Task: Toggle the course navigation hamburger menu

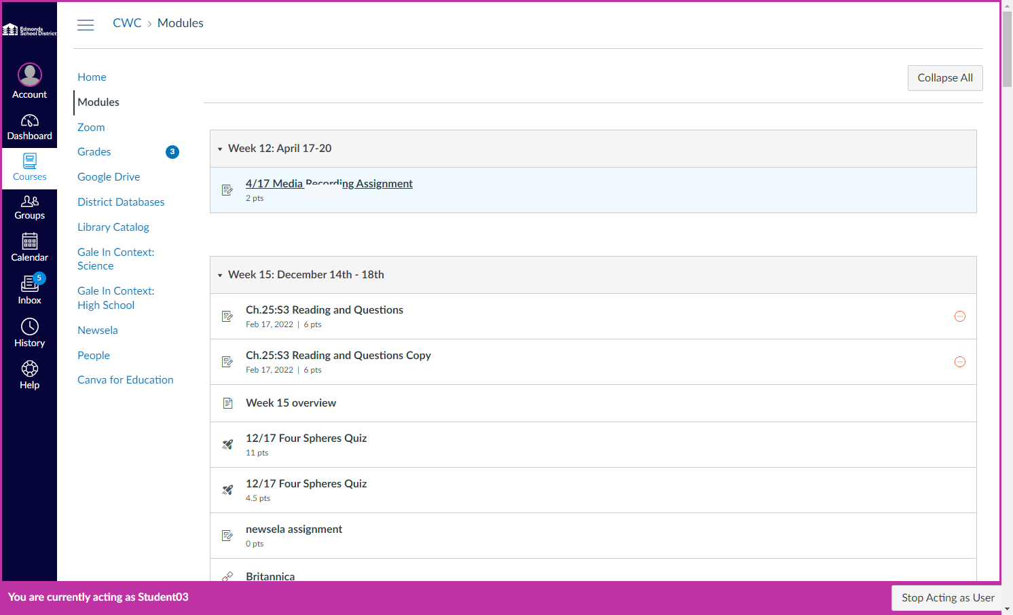Action: [x=86, y=25]
